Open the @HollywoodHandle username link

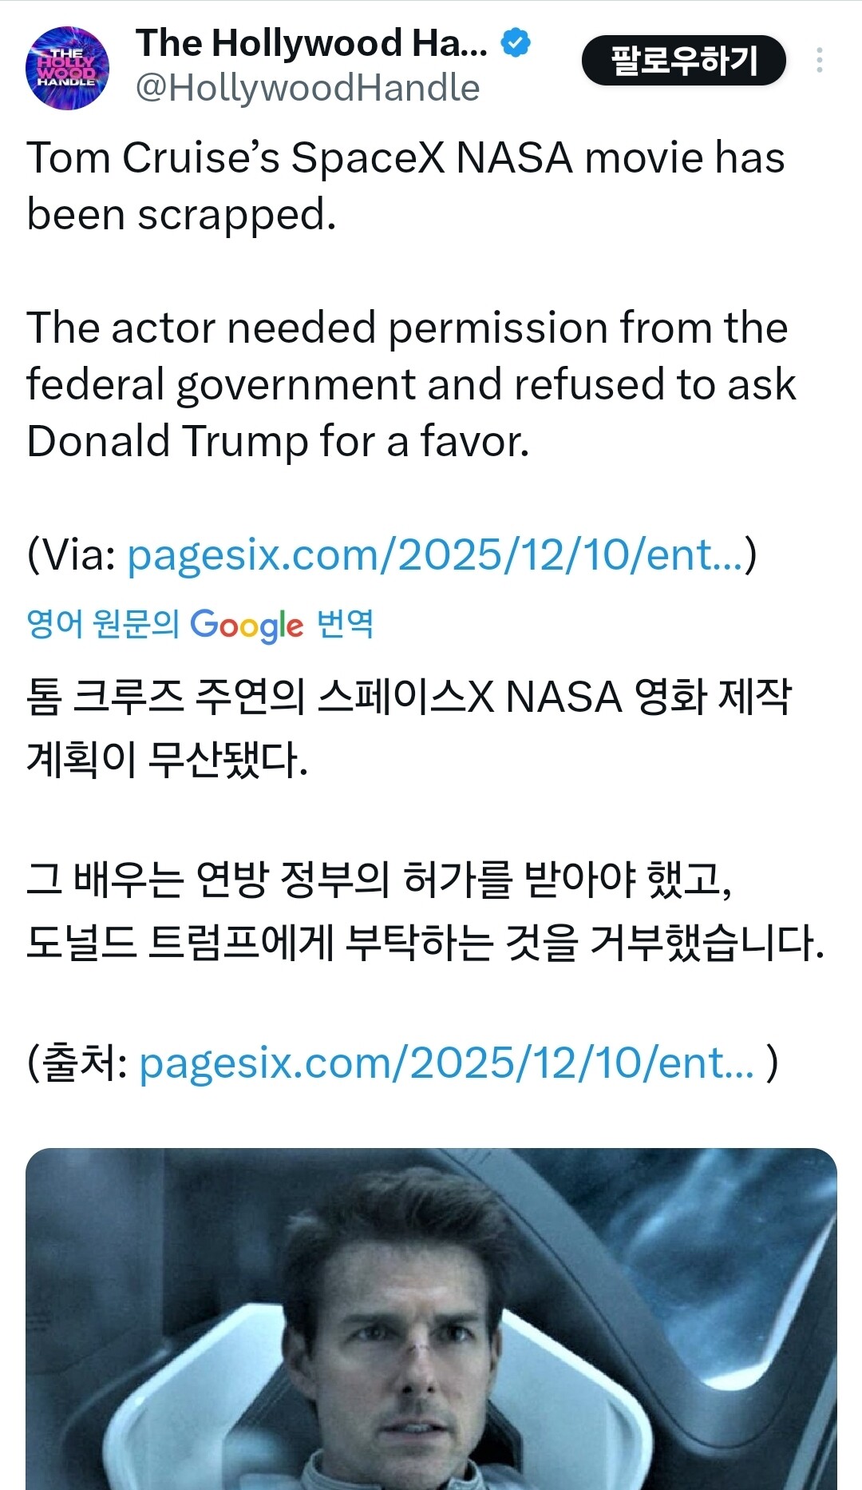click(x=307, y=88)
